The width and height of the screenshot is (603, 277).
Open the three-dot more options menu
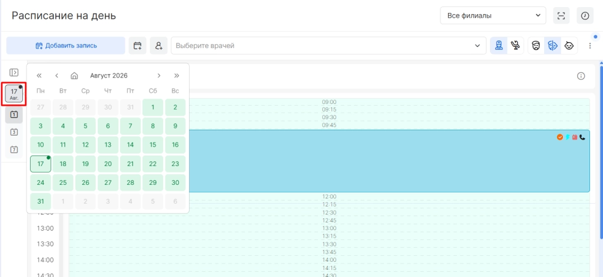[x=590, y=46]
